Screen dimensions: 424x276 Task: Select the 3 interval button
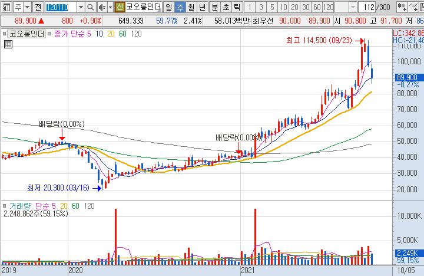pos(261,7)
